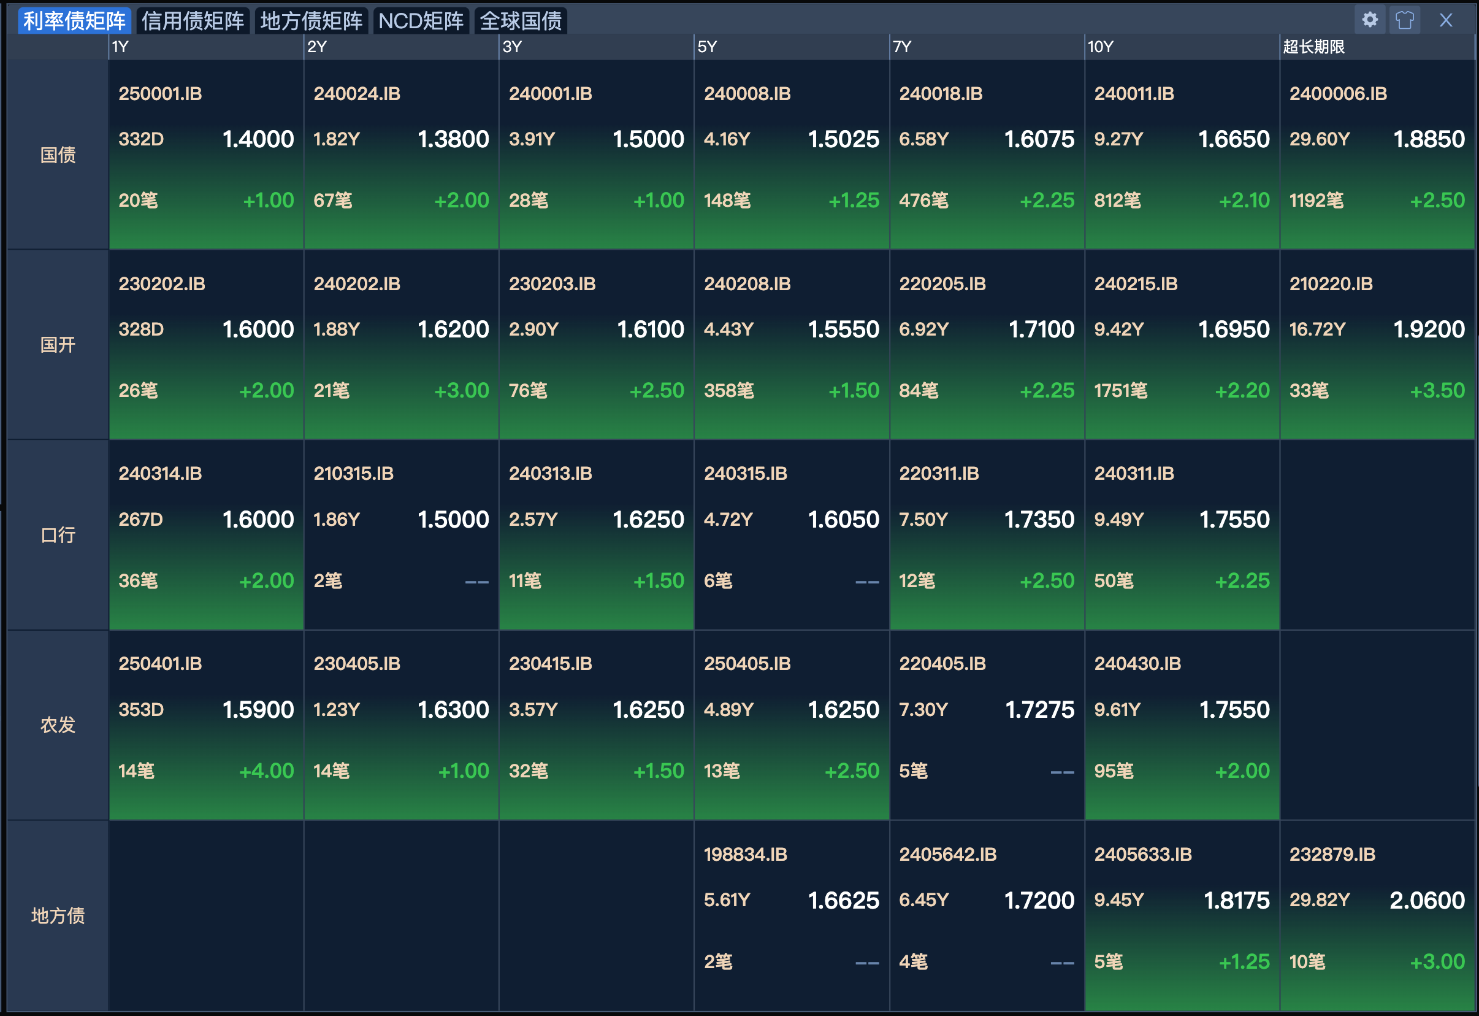Select the 地方债 row label

click(57, 914)
